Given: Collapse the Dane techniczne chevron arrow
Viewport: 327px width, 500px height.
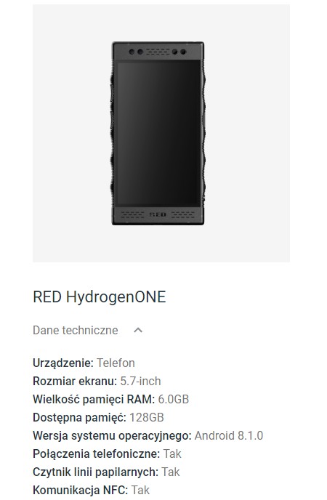Looking at the screenshot, I should point(138,331).
